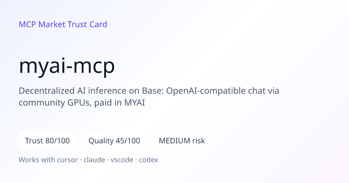Image resolution: width=349 pixels, height=183 pixels.
Task: Select vscode in the Works with list
Action: [122, 160]
